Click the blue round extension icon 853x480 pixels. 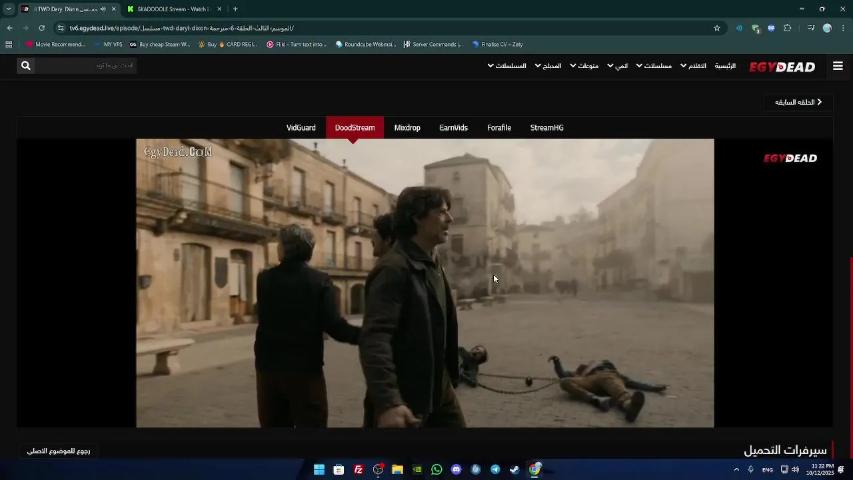pos(771,28)
